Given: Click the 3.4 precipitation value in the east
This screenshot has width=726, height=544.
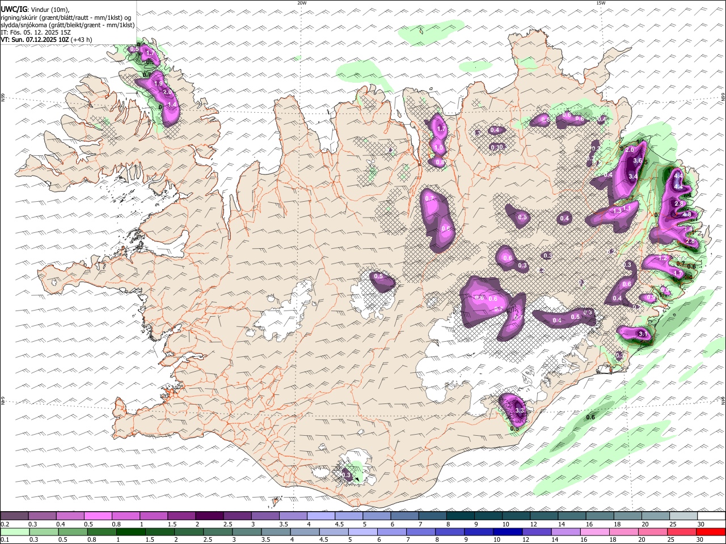Looking at the screenshot, I should 634,177.
